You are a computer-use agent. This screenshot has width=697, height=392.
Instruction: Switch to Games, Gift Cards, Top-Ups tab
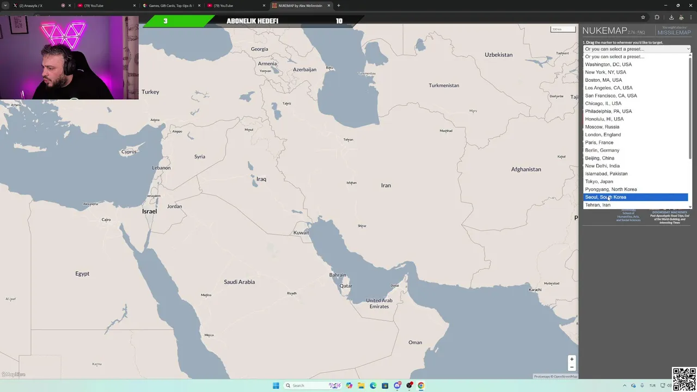click(171, 5)
